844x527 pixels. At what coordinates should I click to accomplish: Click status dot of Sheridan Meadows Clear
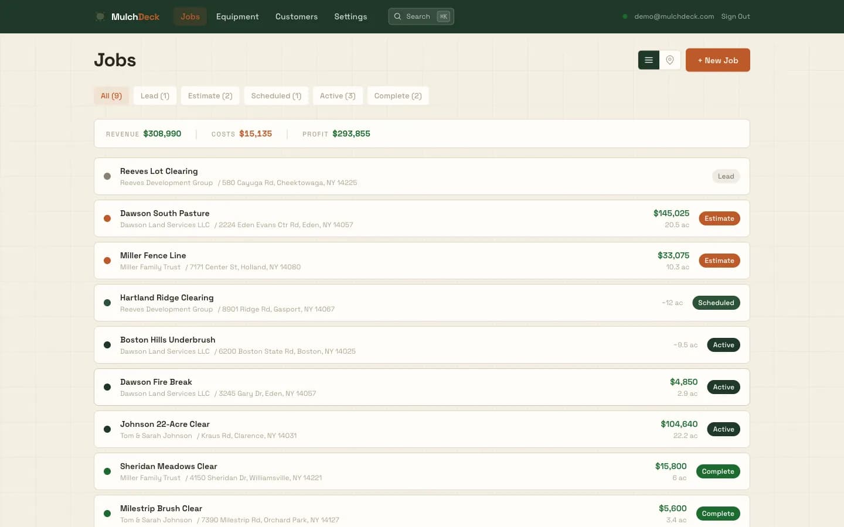107,471
